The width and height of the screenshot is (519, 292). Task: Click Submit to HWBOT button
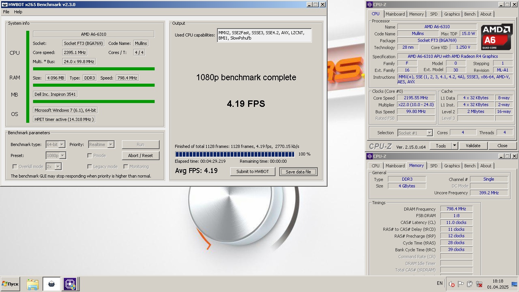(x=253, y=171)
